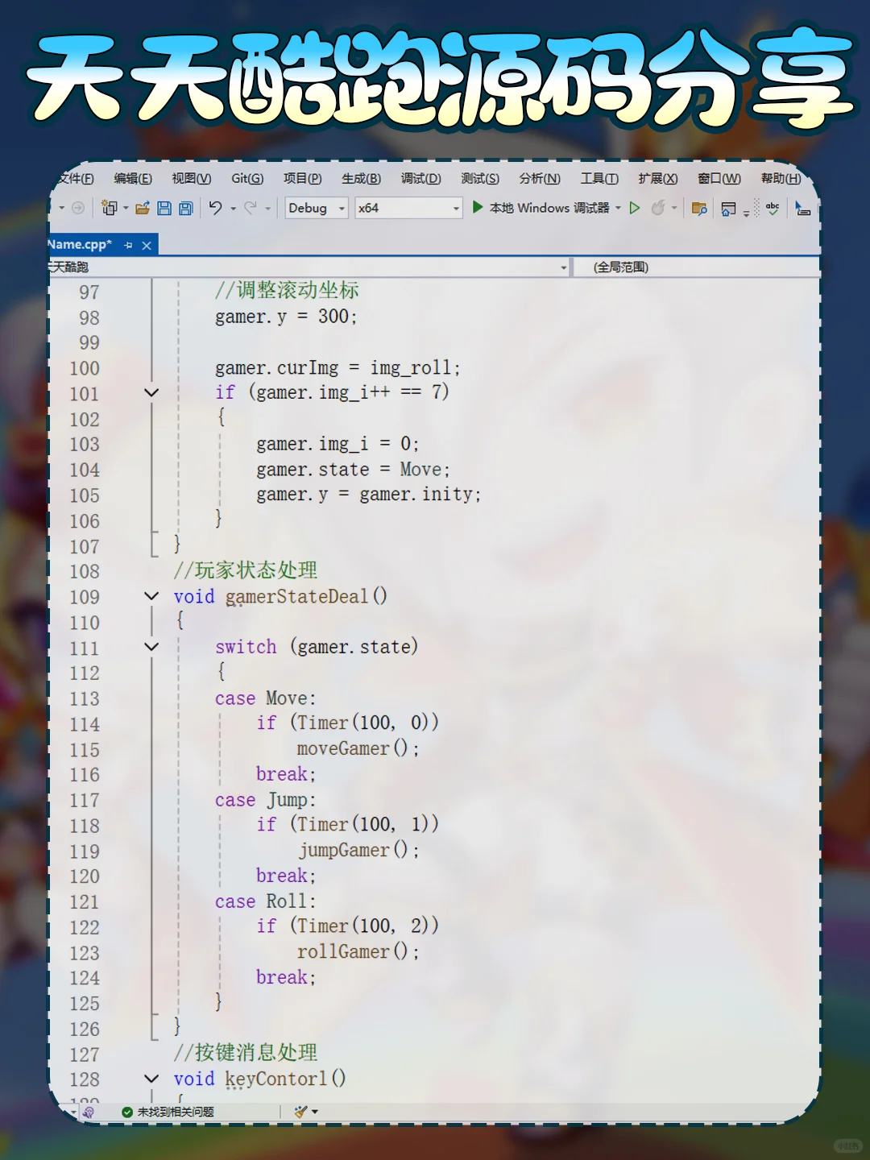Open the Debug configuration dropdown
This screenshot has height=1160, width=870.
317,208
